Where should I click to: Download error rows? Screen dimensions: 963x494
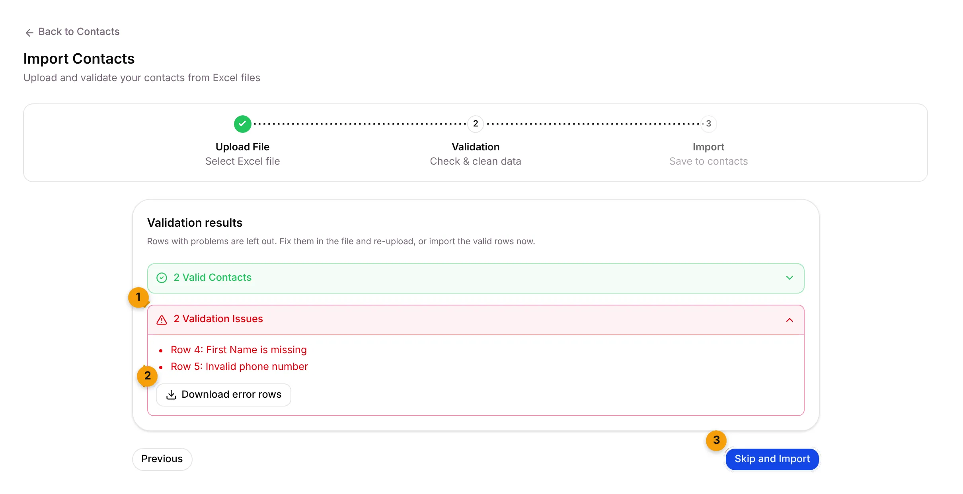pyautogui.click(x=224, y=395)
